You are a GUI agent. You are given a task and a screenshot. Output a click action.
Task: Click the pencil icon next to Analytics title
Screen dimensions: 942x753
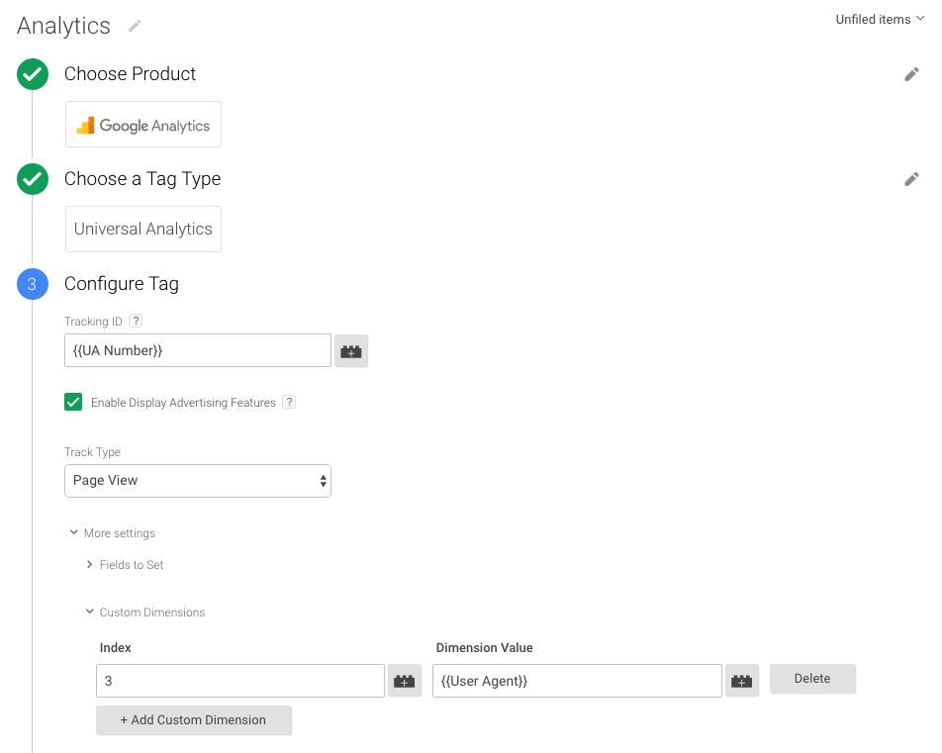135,26
